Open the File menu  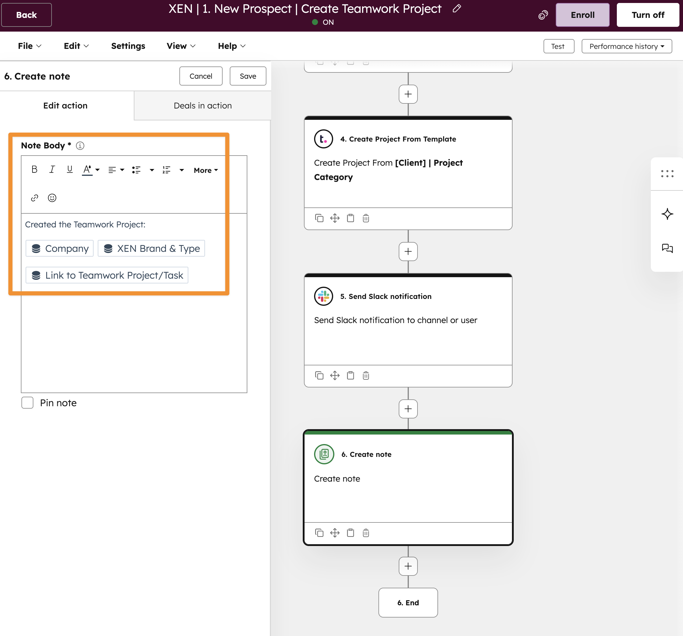30,46
